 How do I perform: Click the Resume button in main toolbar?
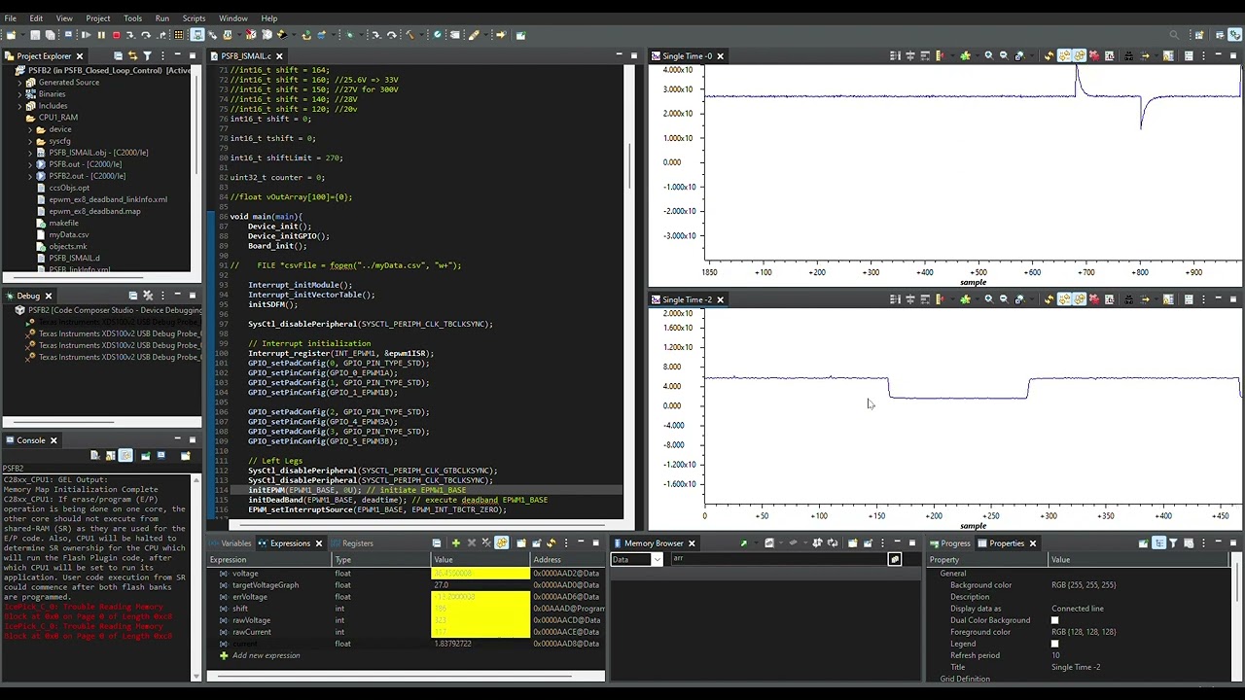coord(86,35)
